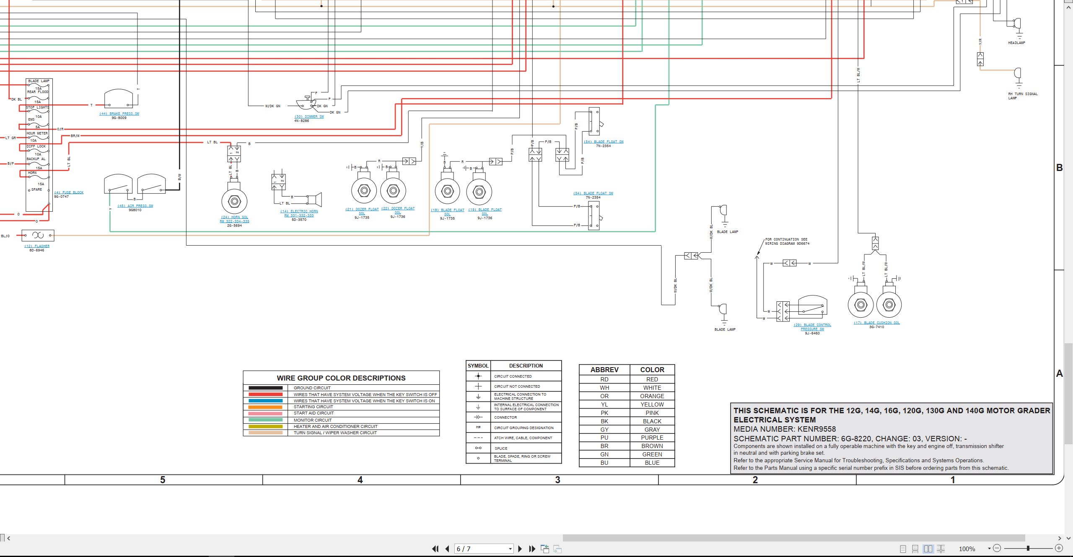Open the page number 6 / 7 dropdown
The image size is (1073, 557).
(510, 549)
